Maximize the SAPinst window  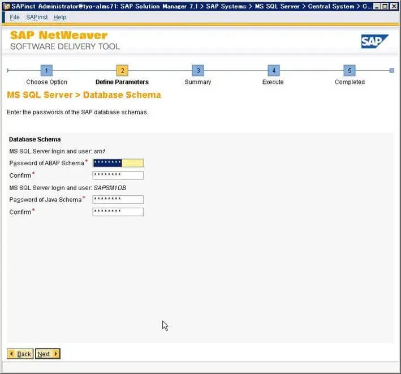coord(385,6)
